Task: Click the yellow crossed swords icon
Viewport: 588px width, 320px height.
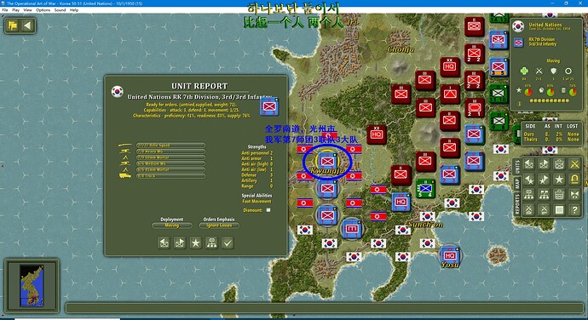Action: click(574, 163)
